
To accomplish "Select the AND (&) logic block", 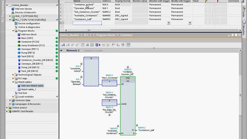I will coord(91,71).
